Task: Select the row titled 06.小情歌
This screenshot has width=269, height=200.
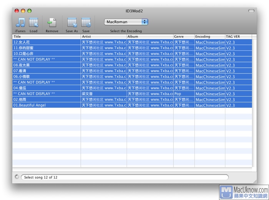Action: (x=132, y=77)
